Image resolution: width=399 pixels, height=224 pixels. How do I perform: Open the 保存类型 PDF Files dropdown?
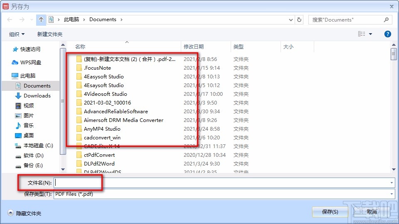point(224,194)
